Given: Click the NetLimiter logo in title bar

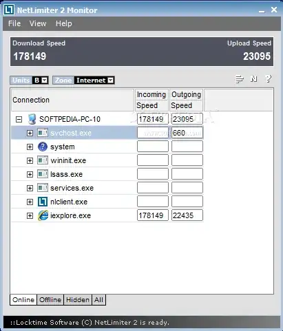Looking at the screenshot, I should click(x=9, y=10).
